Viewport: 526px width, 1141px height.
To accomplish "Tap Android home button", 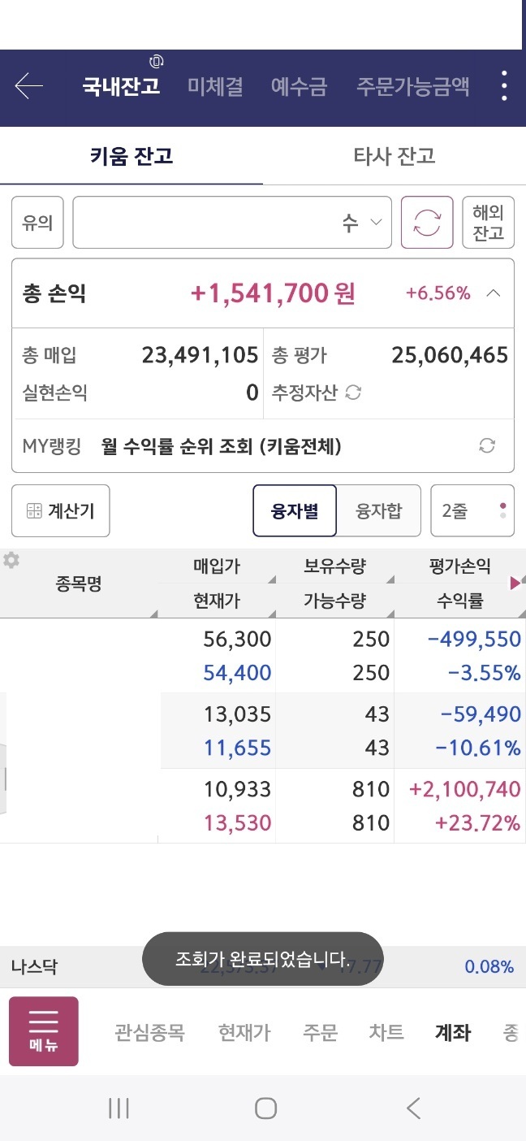I will 265,1108.
